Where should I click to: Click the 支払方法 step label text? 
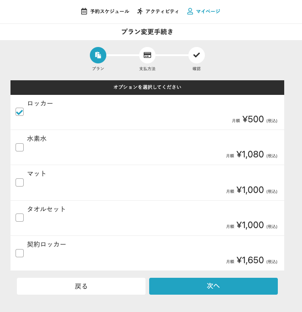pyautogui.click(x=147, y=69)
